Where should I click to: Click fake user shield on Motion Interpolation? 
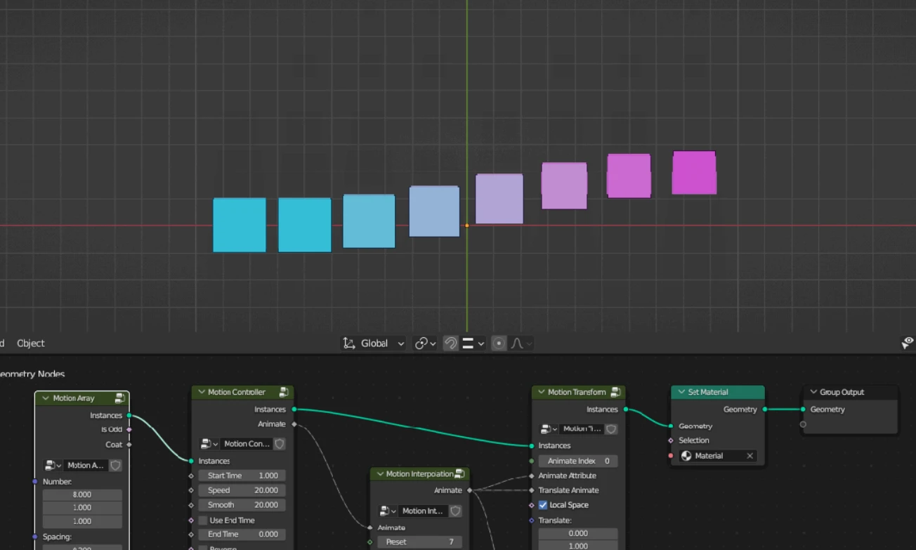click(x=456, y=511)
